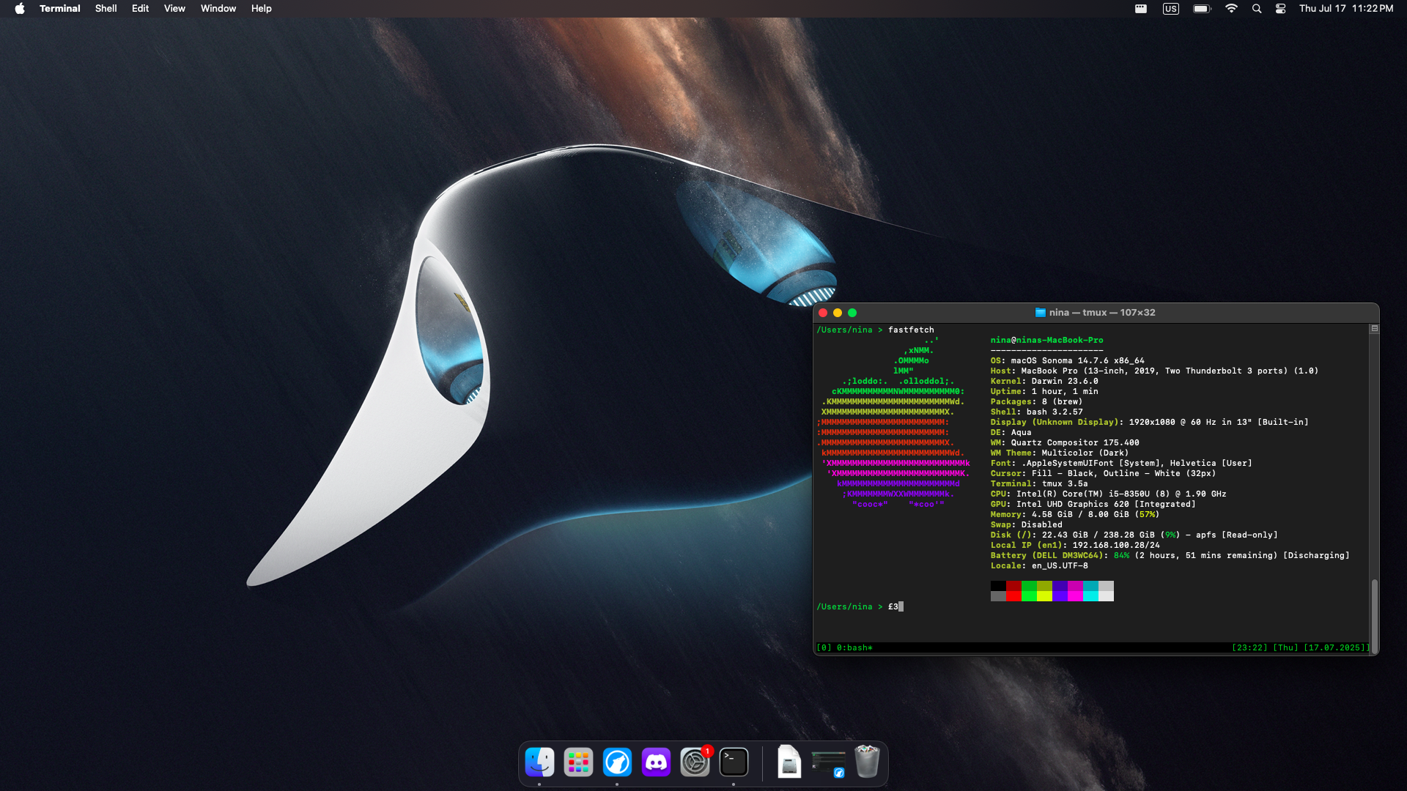This screenshot has width=1407, height=791.
Task: Click the 'Terminal: tmux 3.5a' line
Action: pyautogui.click(x=1039, y=484)
